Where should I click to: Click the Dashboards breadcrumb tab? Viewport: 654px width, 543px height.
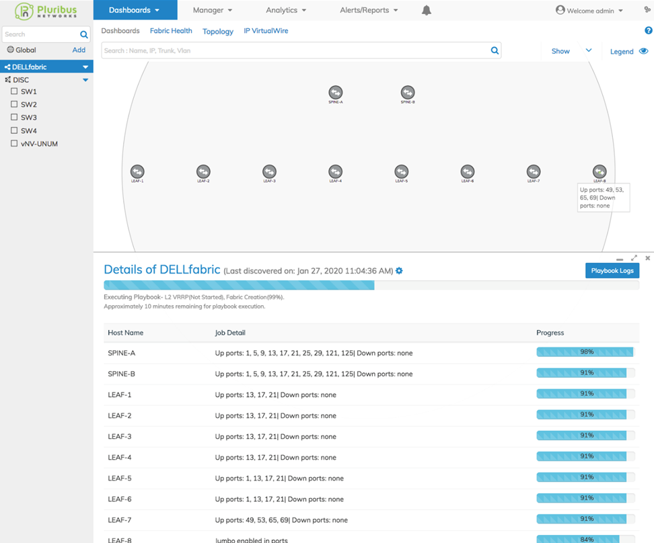click(x=120, y=31)
